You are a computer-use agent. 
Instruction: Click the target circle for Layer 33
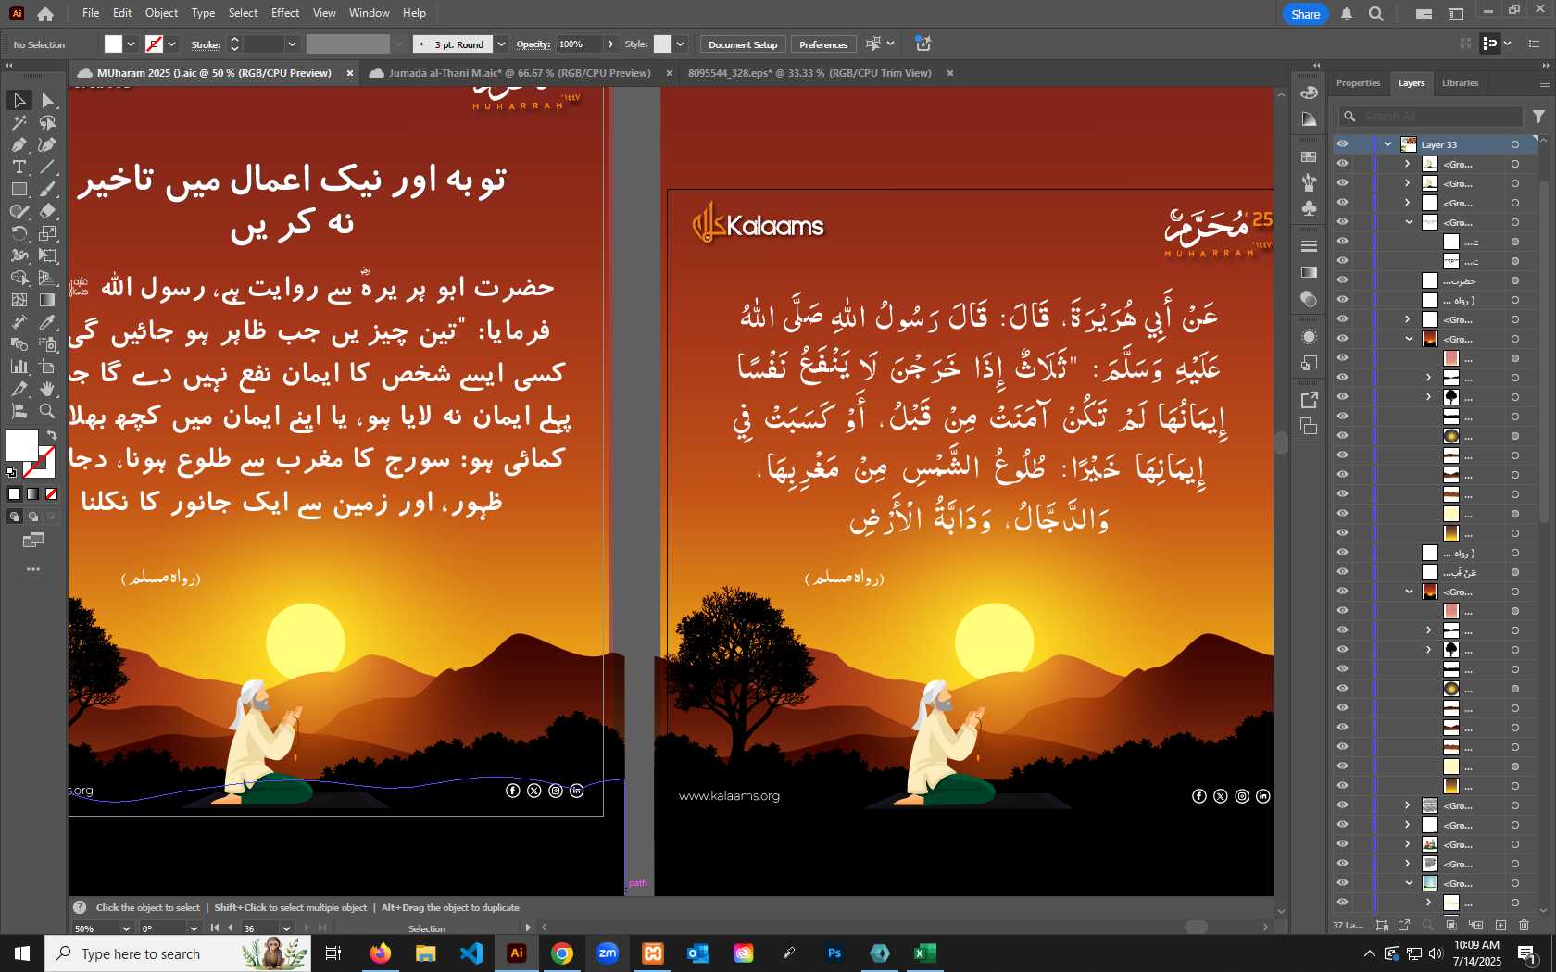click(1515, 144)
